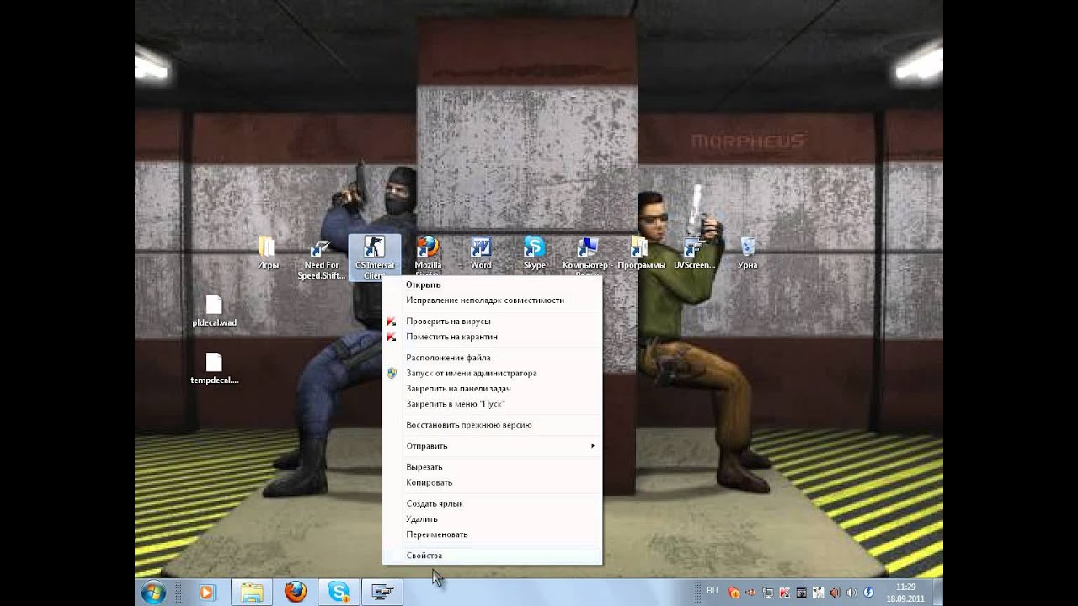
Task: Open the Skype taskbar button
Action: (x=339, y=593)
